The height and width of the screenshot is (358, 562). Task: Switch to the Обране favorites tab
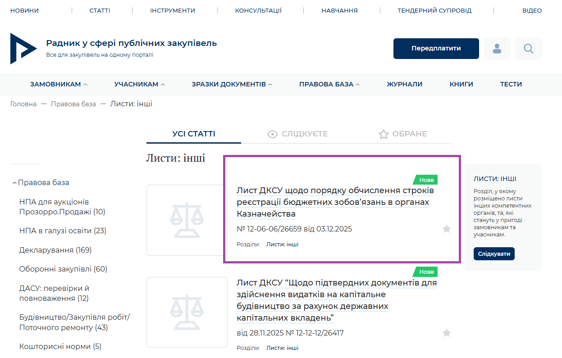point(402,134)
